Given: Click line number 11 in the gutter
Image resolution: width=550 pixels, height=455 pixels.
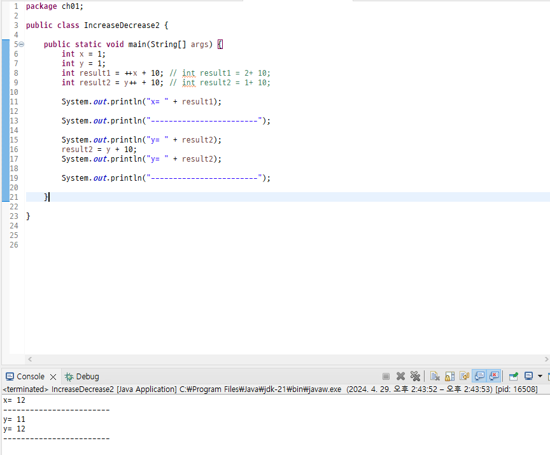Looking at the screenshot, I should (x=14, y=102).
